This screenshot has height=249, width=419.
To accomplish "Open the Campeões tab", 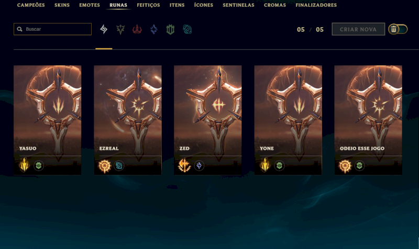I will [31, 5].
